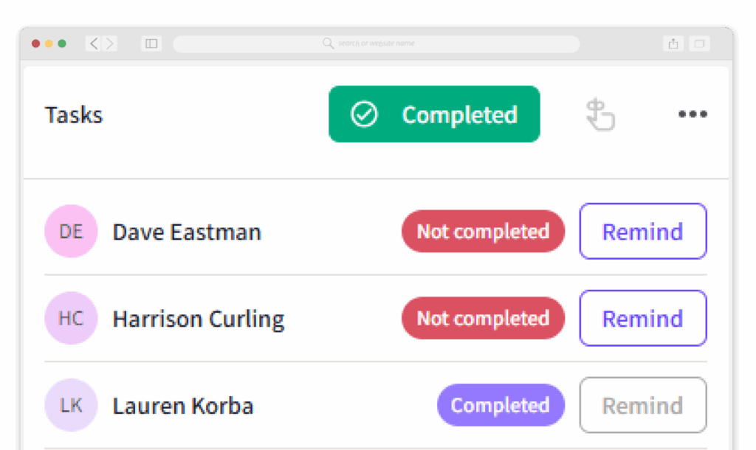Select the Dave Eastman name
756x450 pixels.
pos(187,232)
